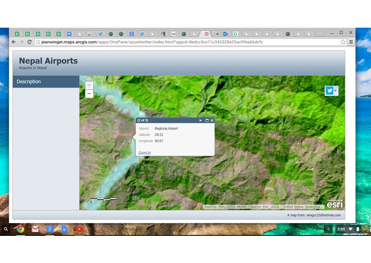Show next feature in popup with arrow

pyautogui.click(x=200, y=120)
